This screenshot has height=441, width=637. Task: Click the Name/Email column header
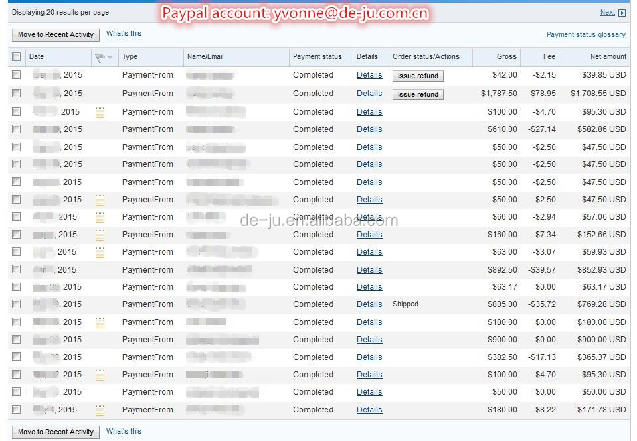205,56
